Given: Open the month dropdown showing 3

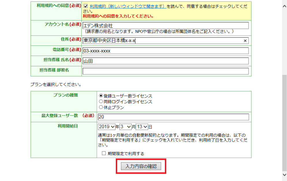Looking at the screenshot, I should pos(126,127).
